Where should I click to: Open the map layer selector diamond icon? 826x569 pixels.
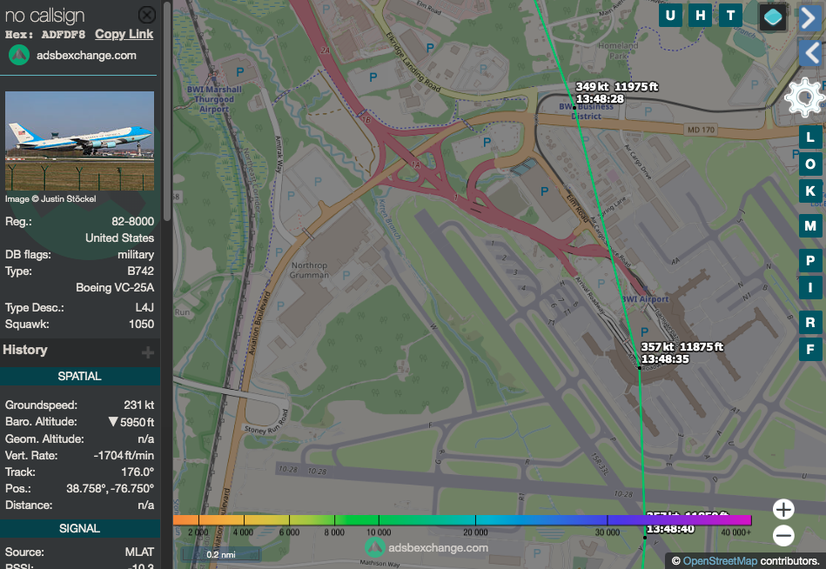tap(773, 17)
